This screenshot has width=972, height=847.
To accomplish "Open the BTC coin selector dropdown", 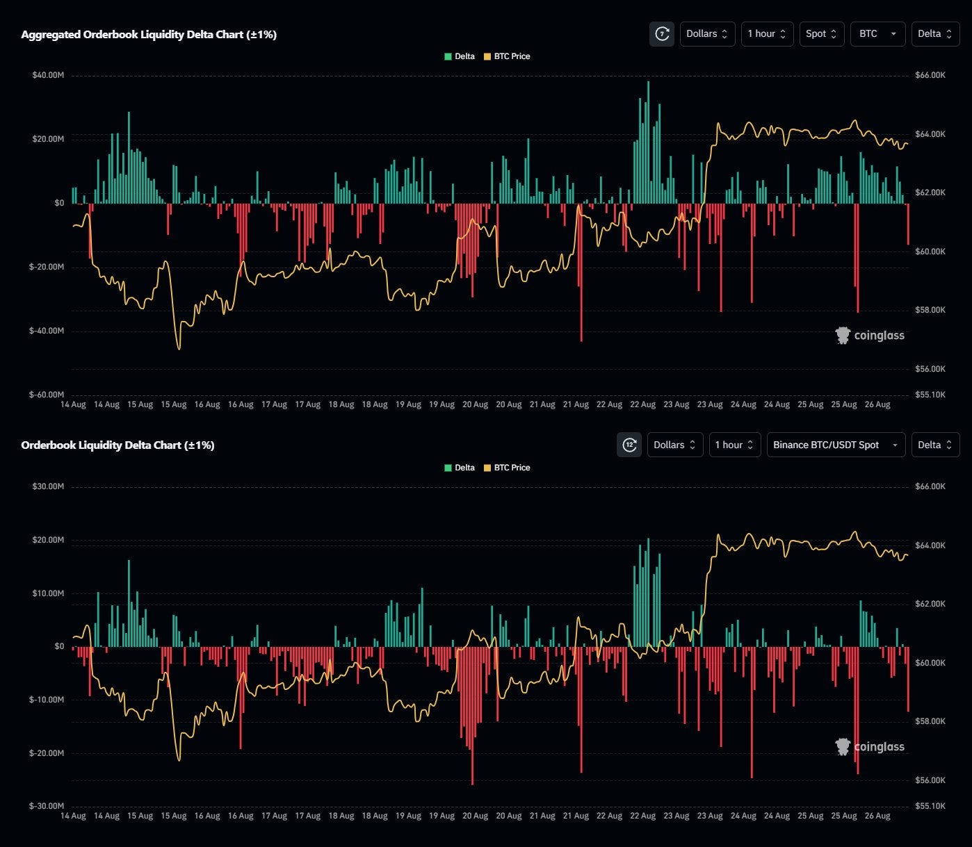I will [x=877, y=33].
